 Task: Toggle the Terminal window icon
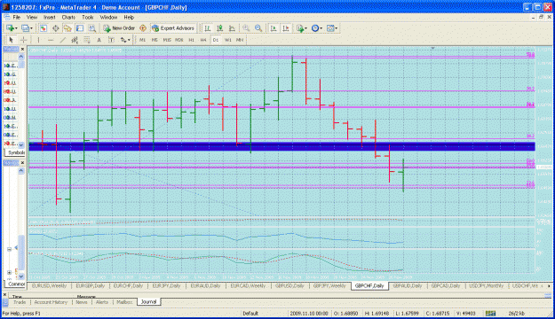[x=80, y=27]
